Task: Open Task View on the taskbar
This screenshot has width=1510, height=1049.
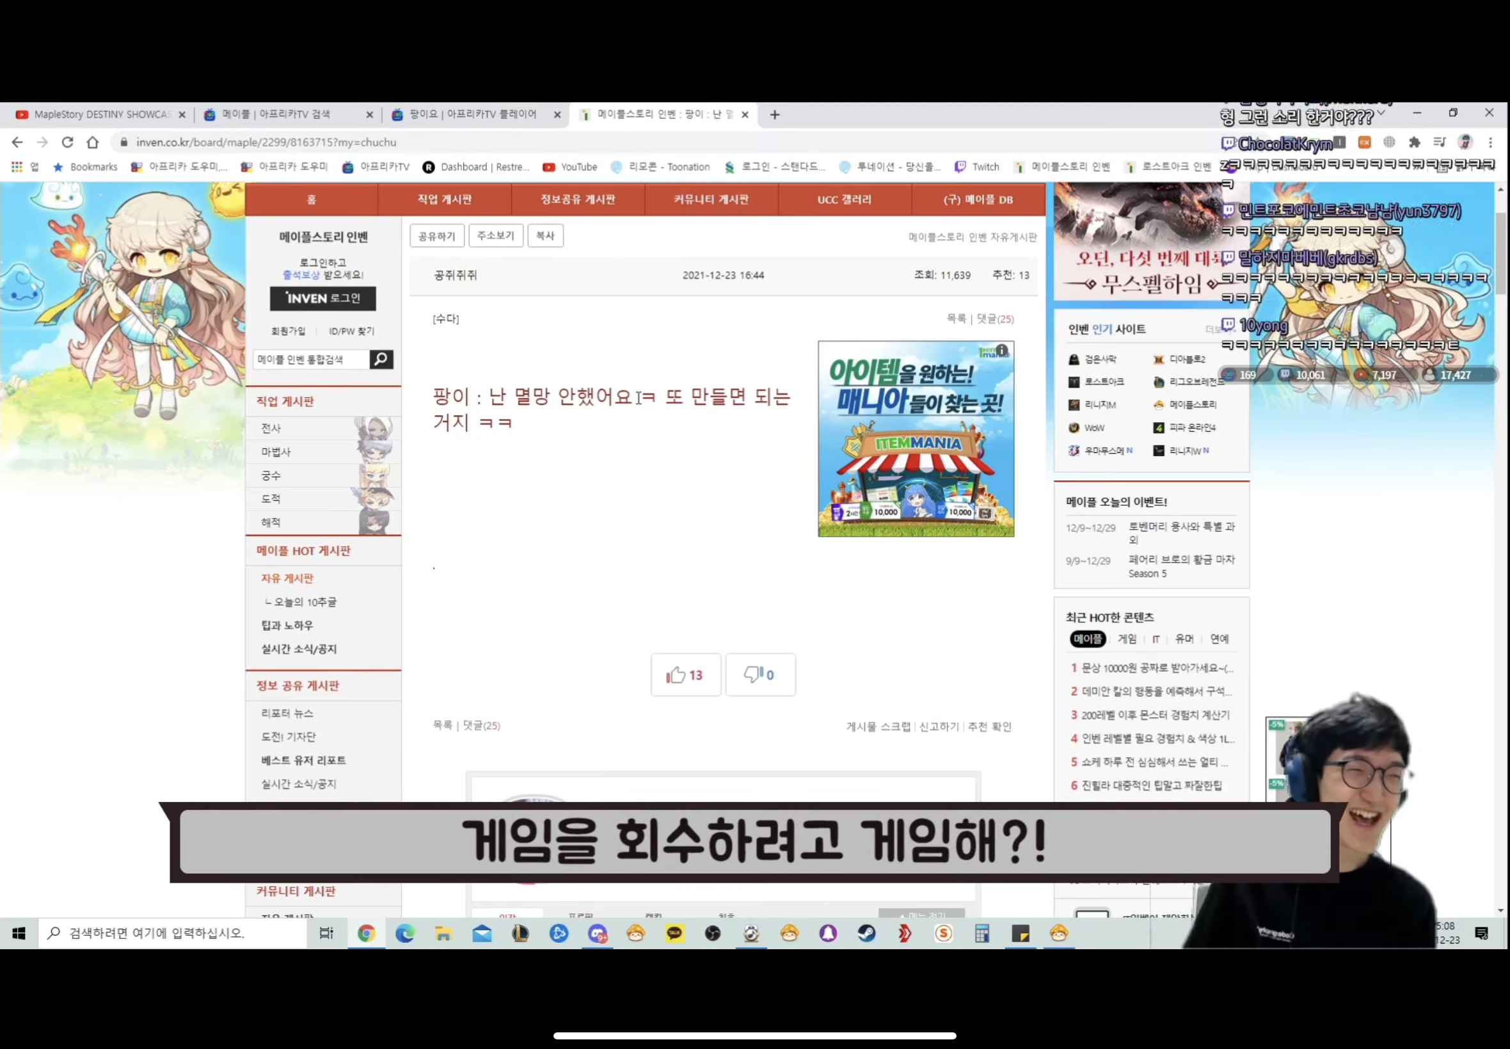Action: point(326,933)
